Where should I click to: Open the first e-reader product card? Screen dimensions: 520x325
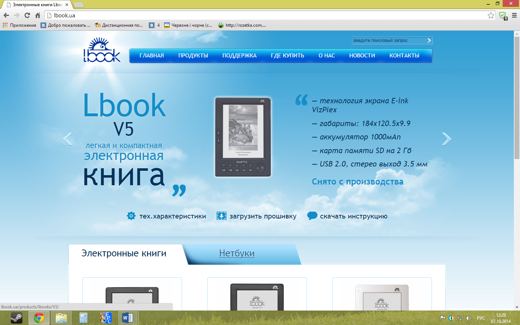(x=132, y=294)
